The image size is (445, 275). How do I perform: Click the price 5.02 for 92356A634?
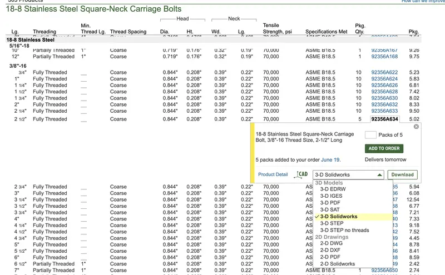pos(414,119)
